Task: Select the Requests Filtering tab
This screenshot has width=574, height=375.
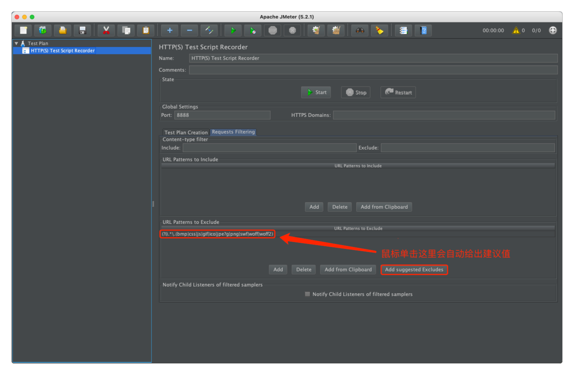Action: pyautogui.click(x=233, y=132)
